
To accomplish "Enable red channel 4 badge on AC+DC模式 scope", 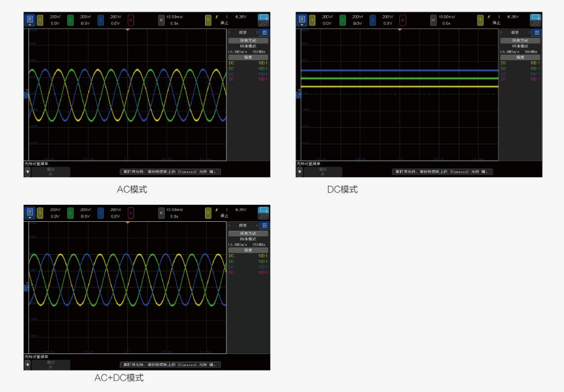I will [130, 213].
